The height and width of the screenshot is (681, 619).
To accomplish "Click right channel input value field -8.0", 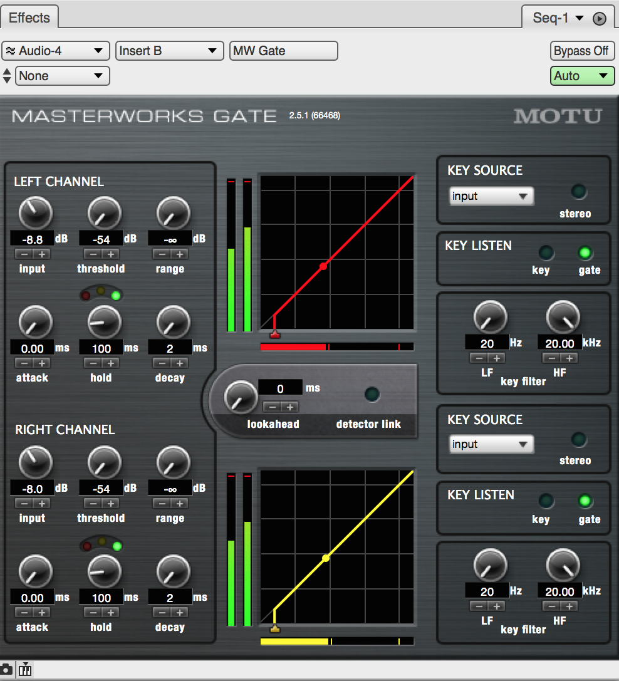I will point(32,489).
